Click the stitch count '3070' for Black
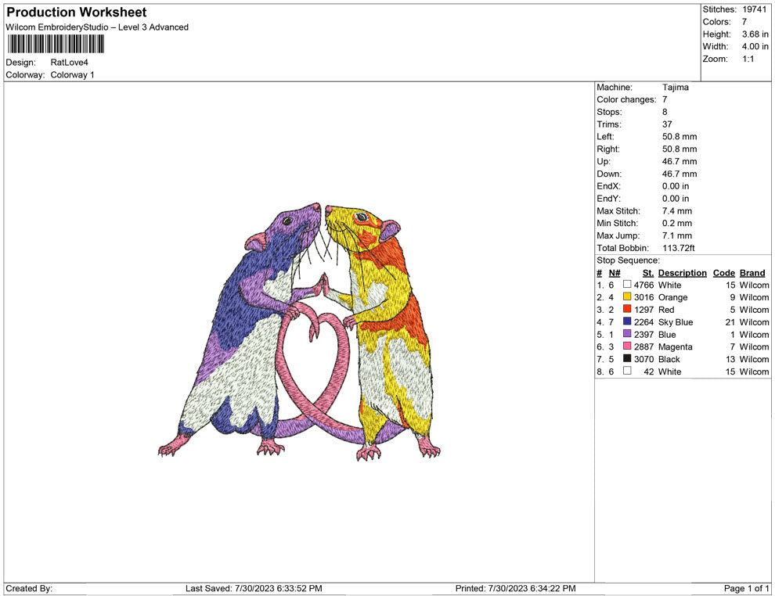 point(643,359)
